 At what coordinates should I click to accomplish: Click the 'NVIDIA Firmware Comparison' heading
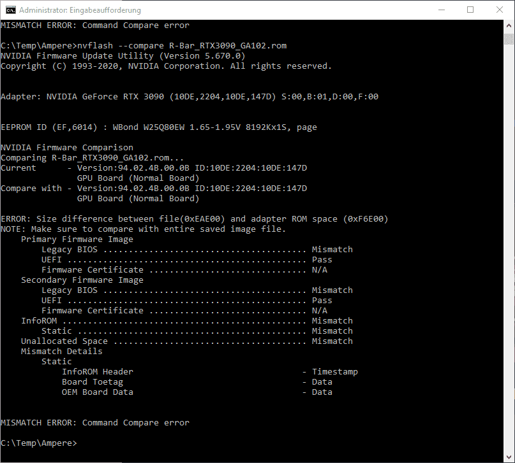click(67, 148)
